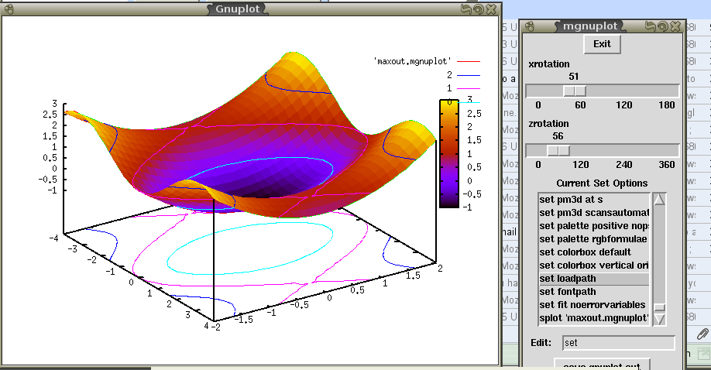The image size is (711, 370).
Task: Select 'set palette positive' list row
Action: pos(594,226)
